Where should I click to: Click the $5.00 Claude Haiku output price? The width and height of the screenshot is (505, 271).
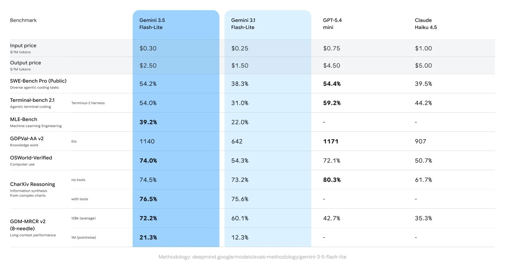pyautogui.click(x=423, y=65)
